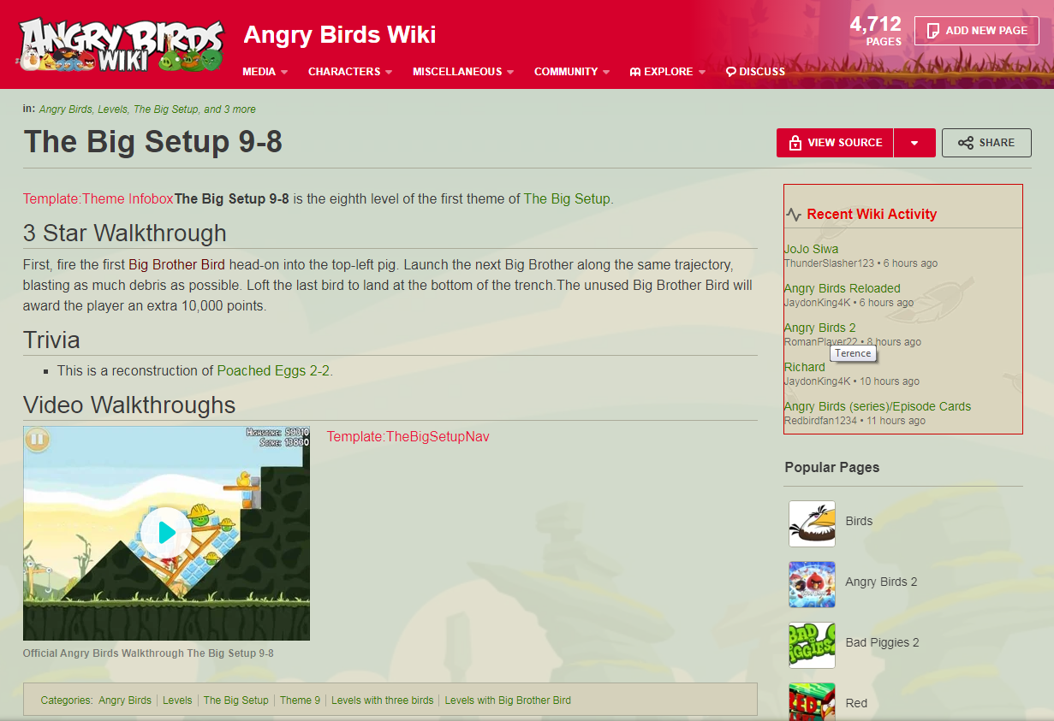Expand the dropdown arrow beside View Source
This screenshot has height=721, width=1054.
click(914, 143)
